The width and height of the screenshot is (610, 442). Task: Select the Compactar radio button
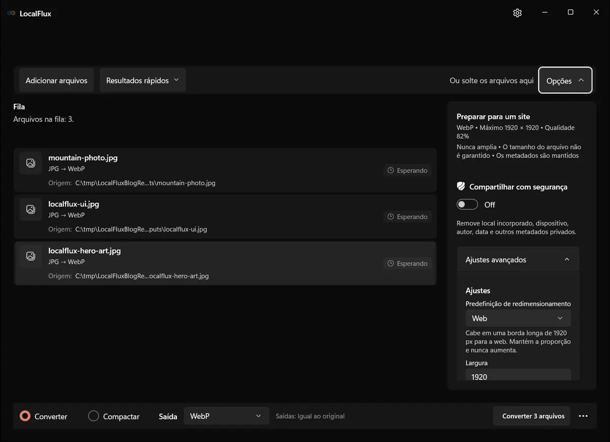(94, 416)
